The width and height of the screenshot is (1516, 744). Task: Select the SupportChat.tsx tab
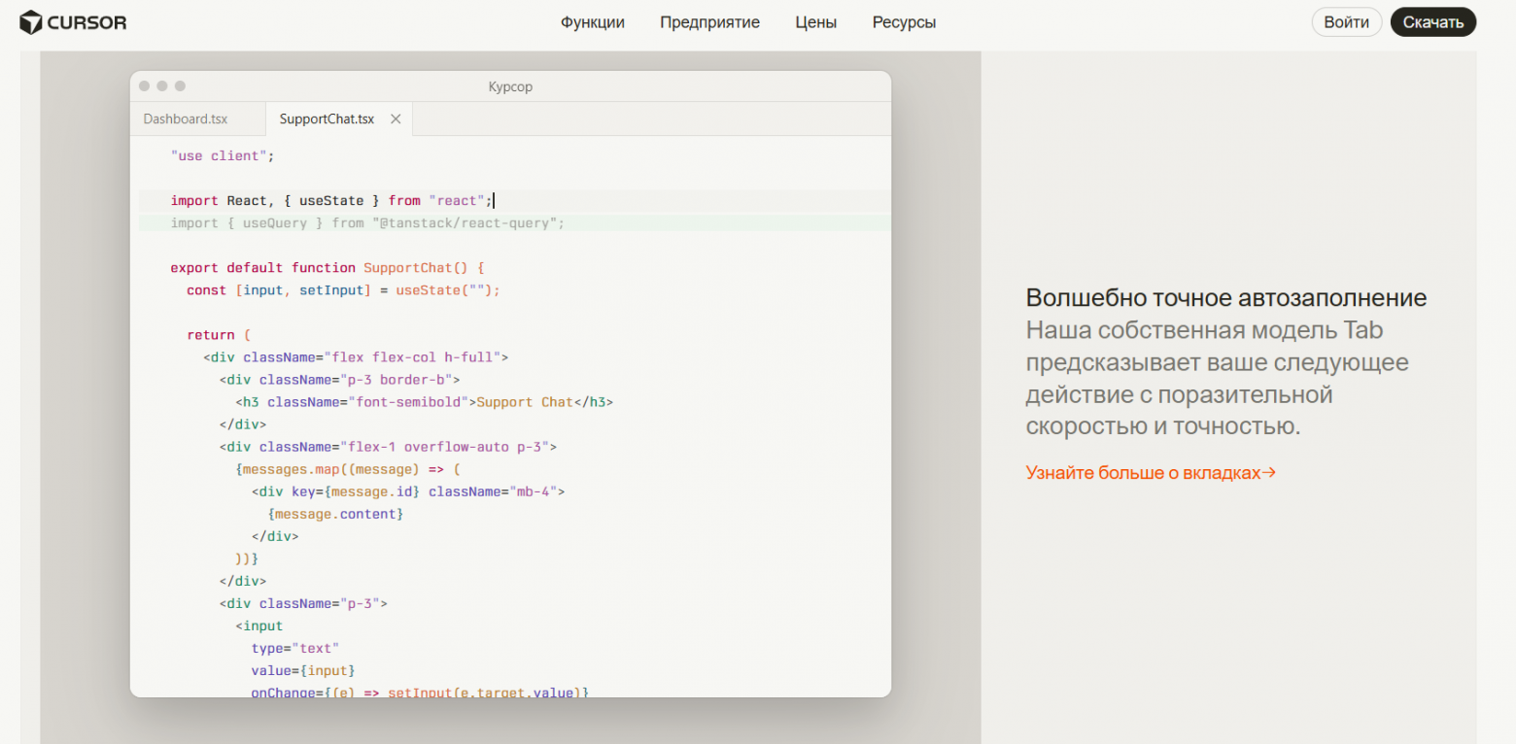pos(327,119)
